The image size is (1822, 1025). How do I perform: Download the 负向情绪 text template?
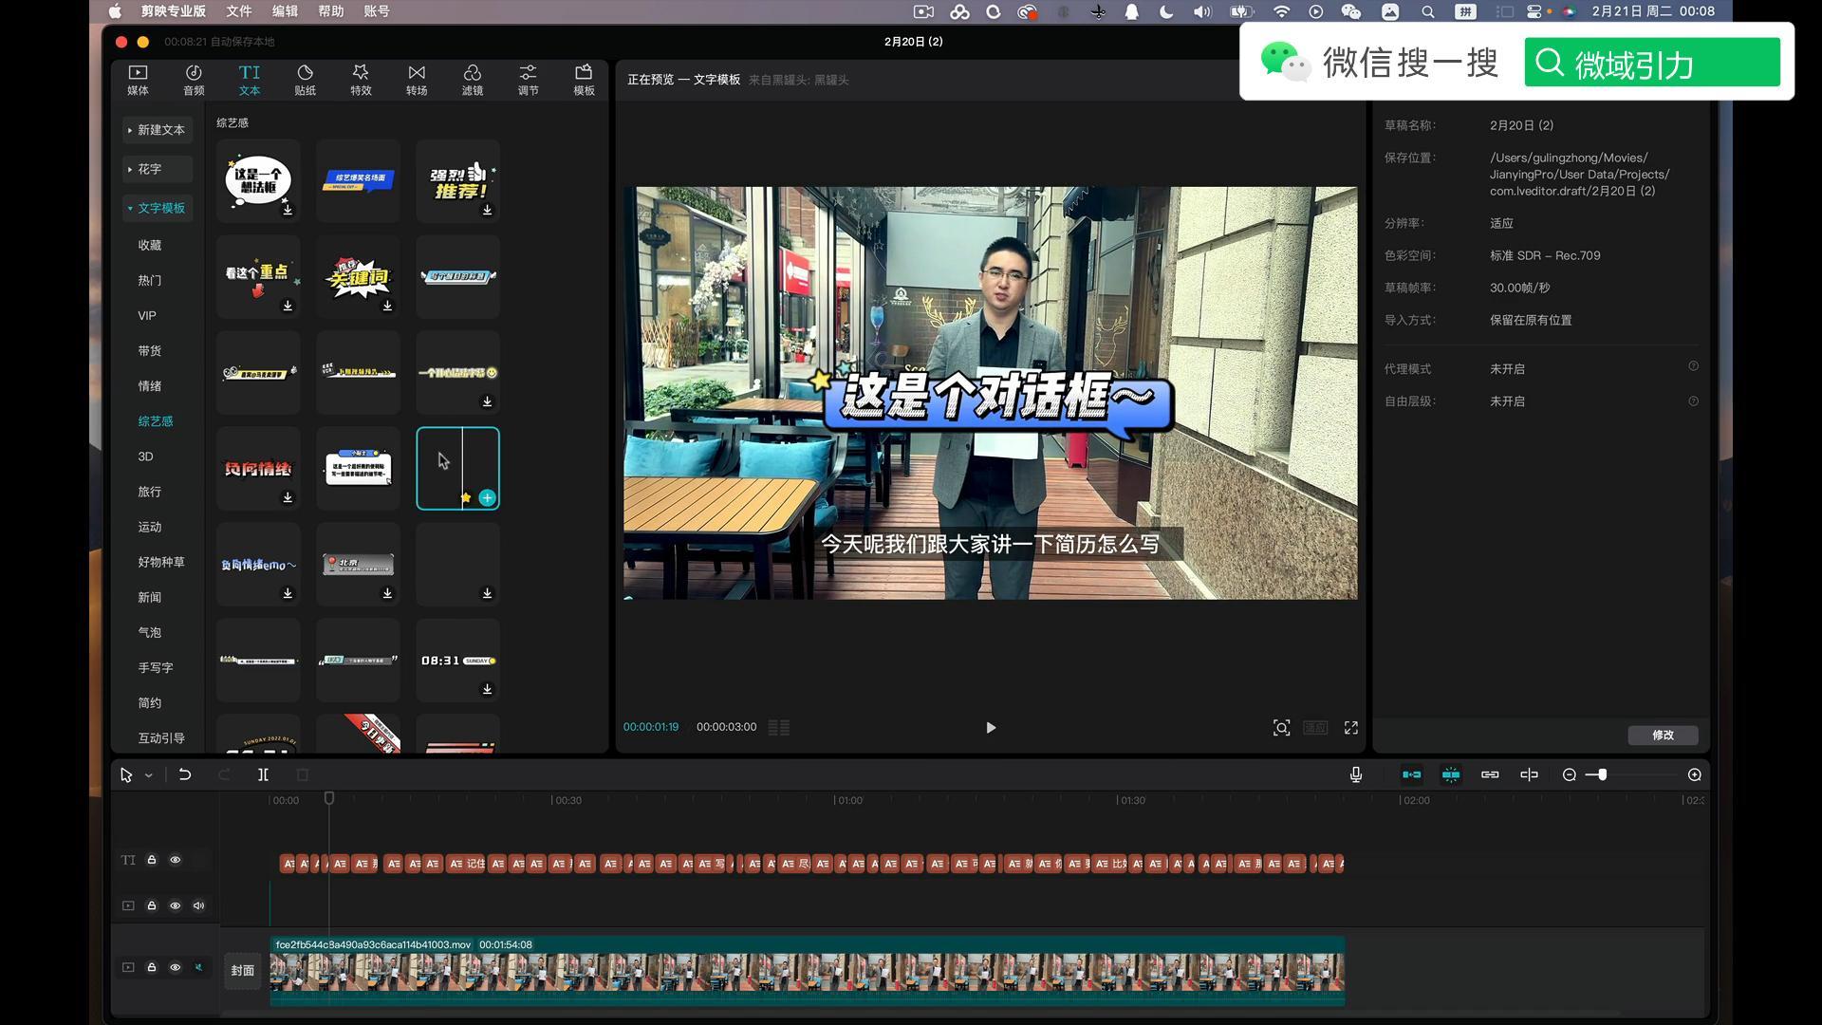(x=288, y=497)
